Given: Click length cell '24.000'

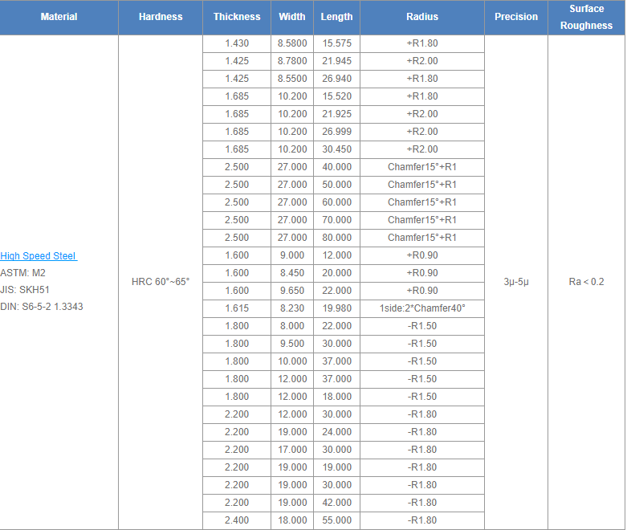Looking at the screenshot, I should tap(336, 432).
